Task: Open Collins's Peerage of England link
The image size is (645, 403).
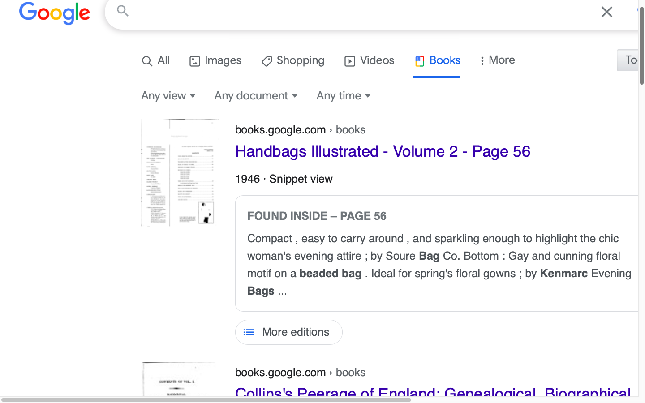Action: click(433, 392)
